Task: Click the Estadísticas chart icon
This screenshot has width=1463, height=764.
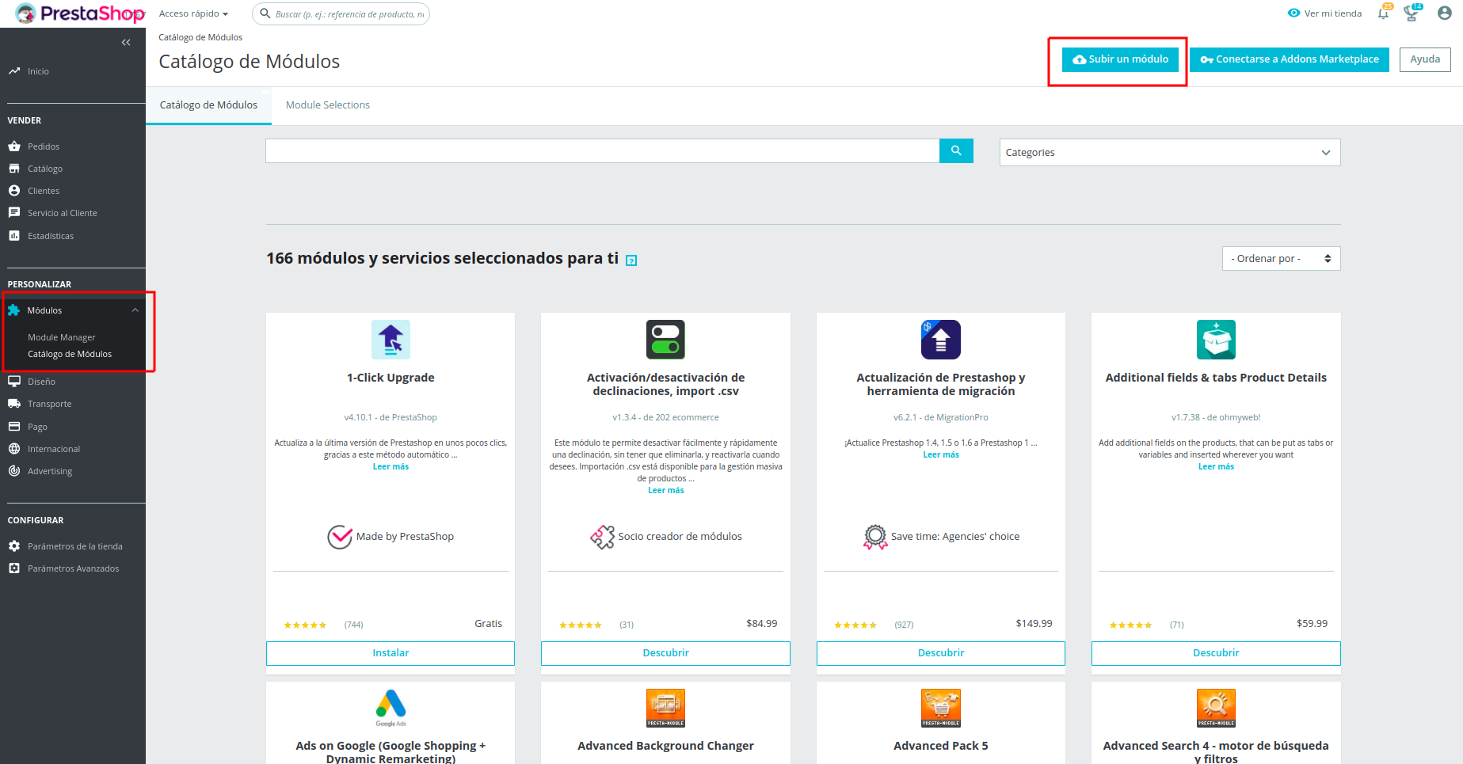Action: [x=14, y=236]
